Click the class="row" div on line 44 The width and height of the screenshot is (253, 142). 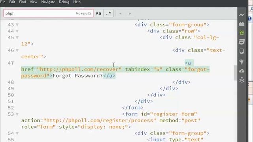(174, 31)
